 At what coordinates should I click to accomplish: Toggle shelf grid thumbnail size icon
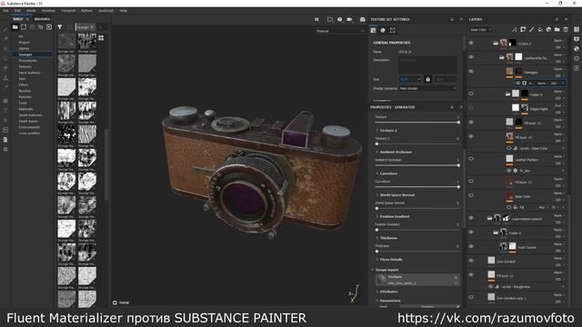(101, 38)
